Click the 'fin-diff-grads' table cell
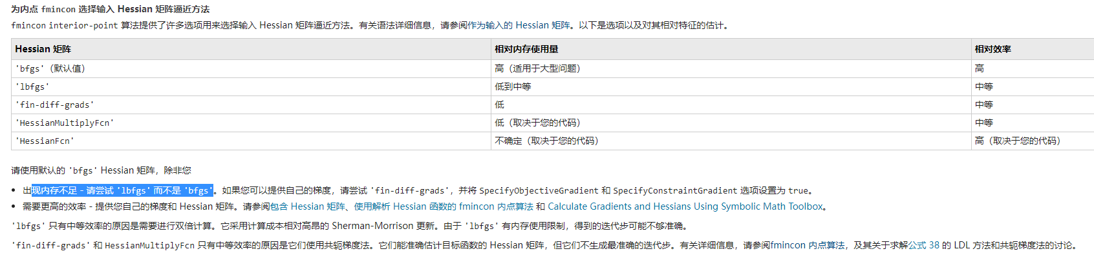The height and width of the screenshot is (260, 1094). tap(55, 105)
